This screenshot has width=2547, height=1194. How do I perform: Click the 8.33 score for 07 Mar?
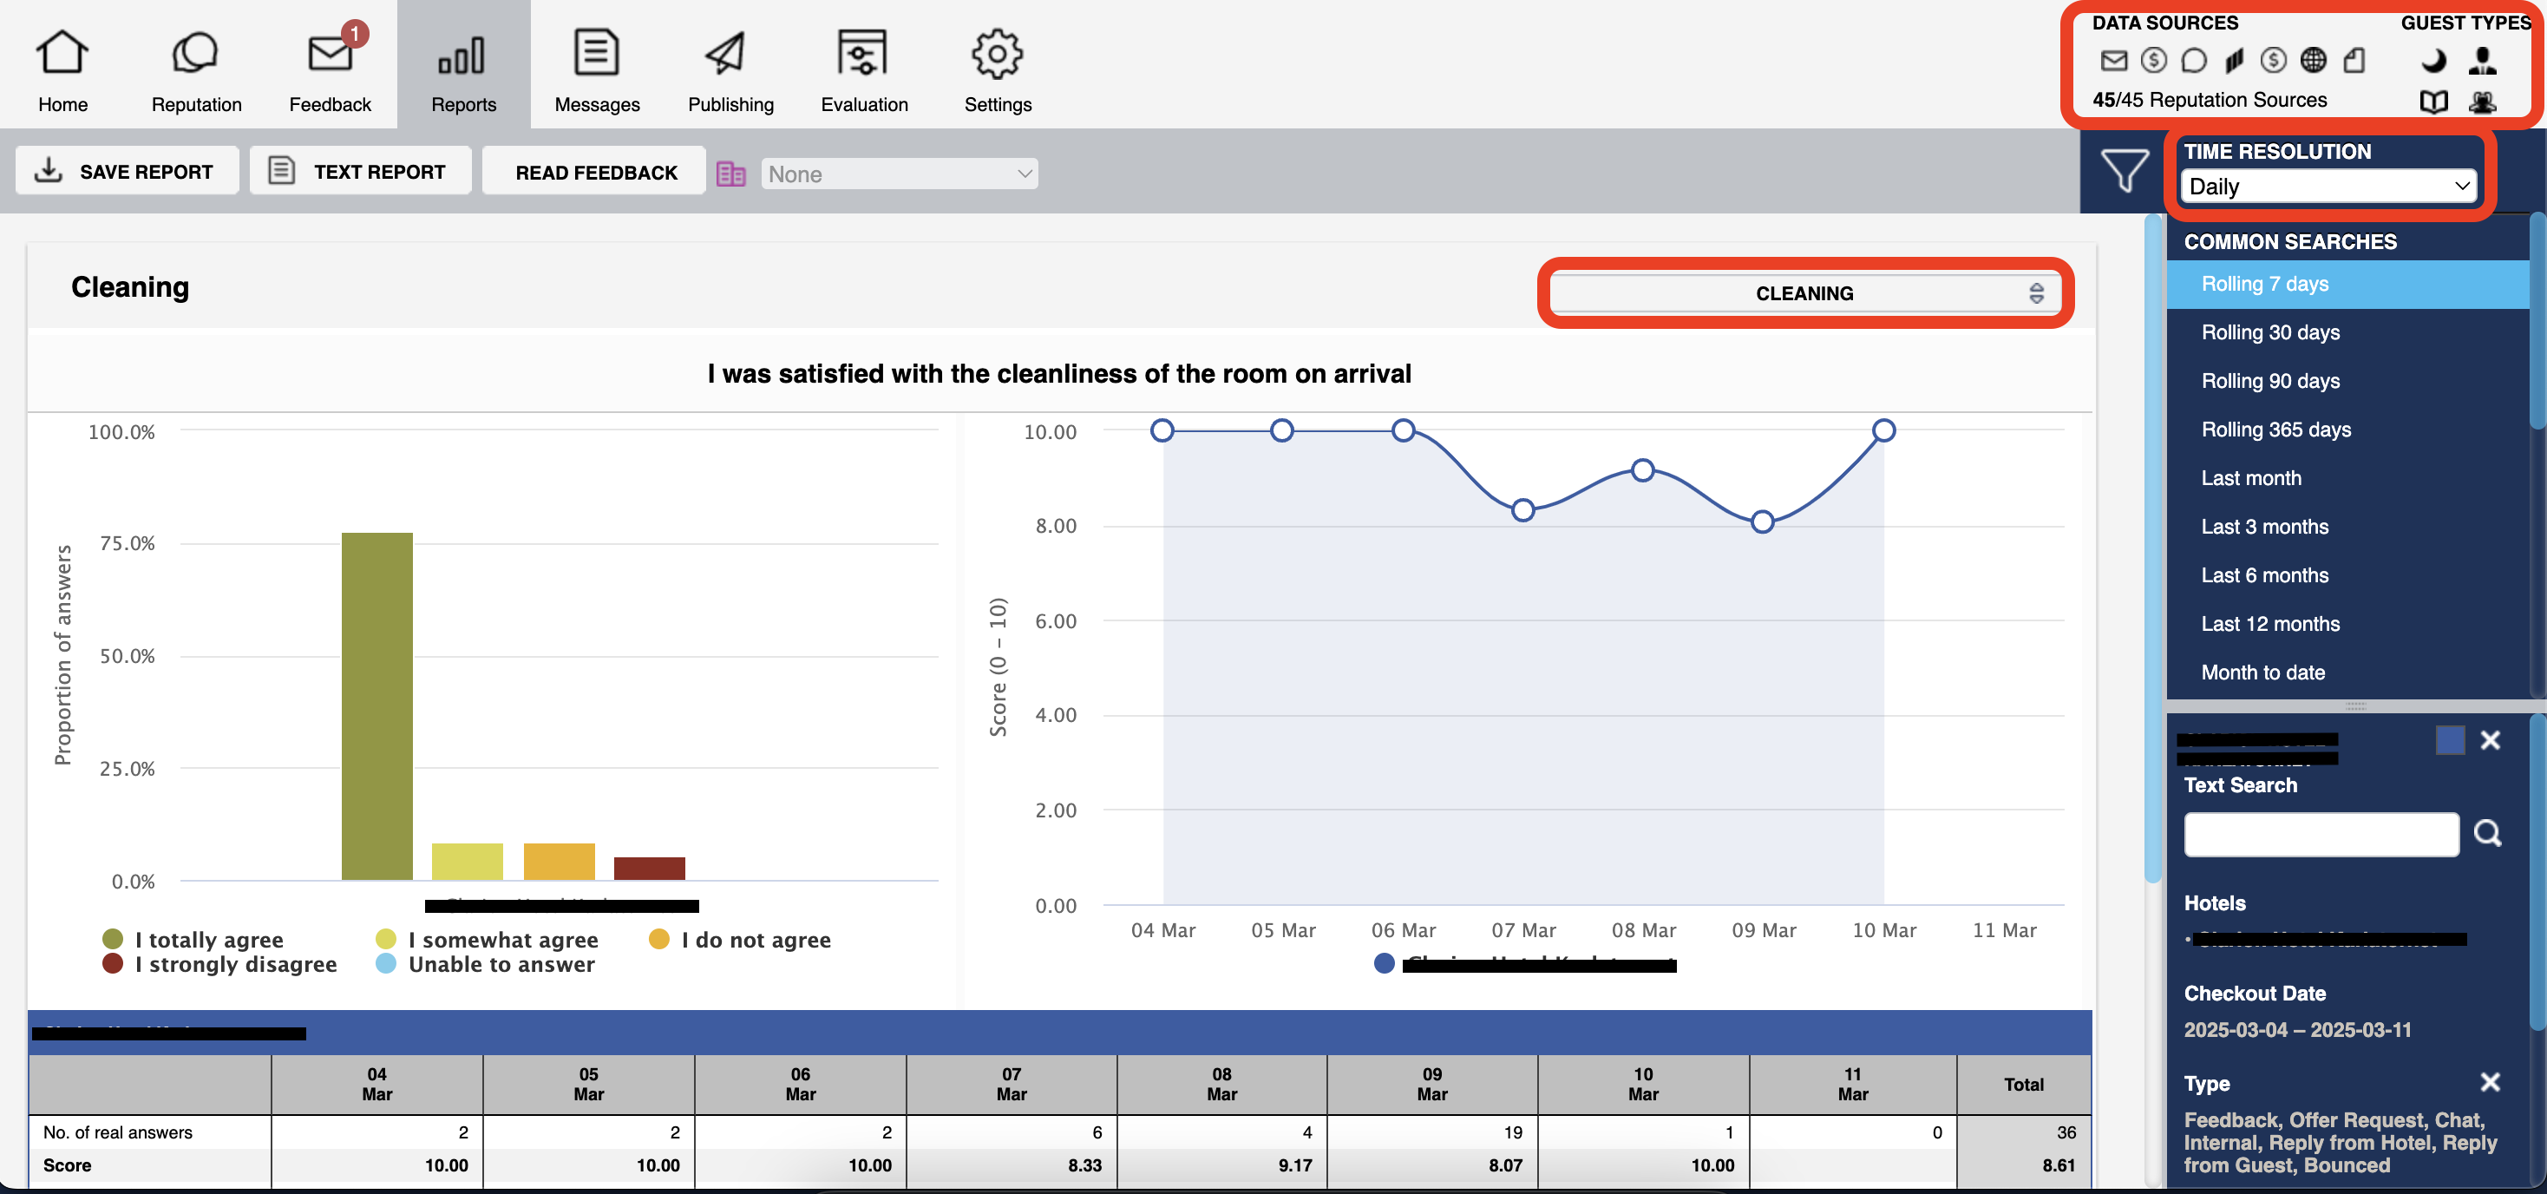tap(1084, 1165)
